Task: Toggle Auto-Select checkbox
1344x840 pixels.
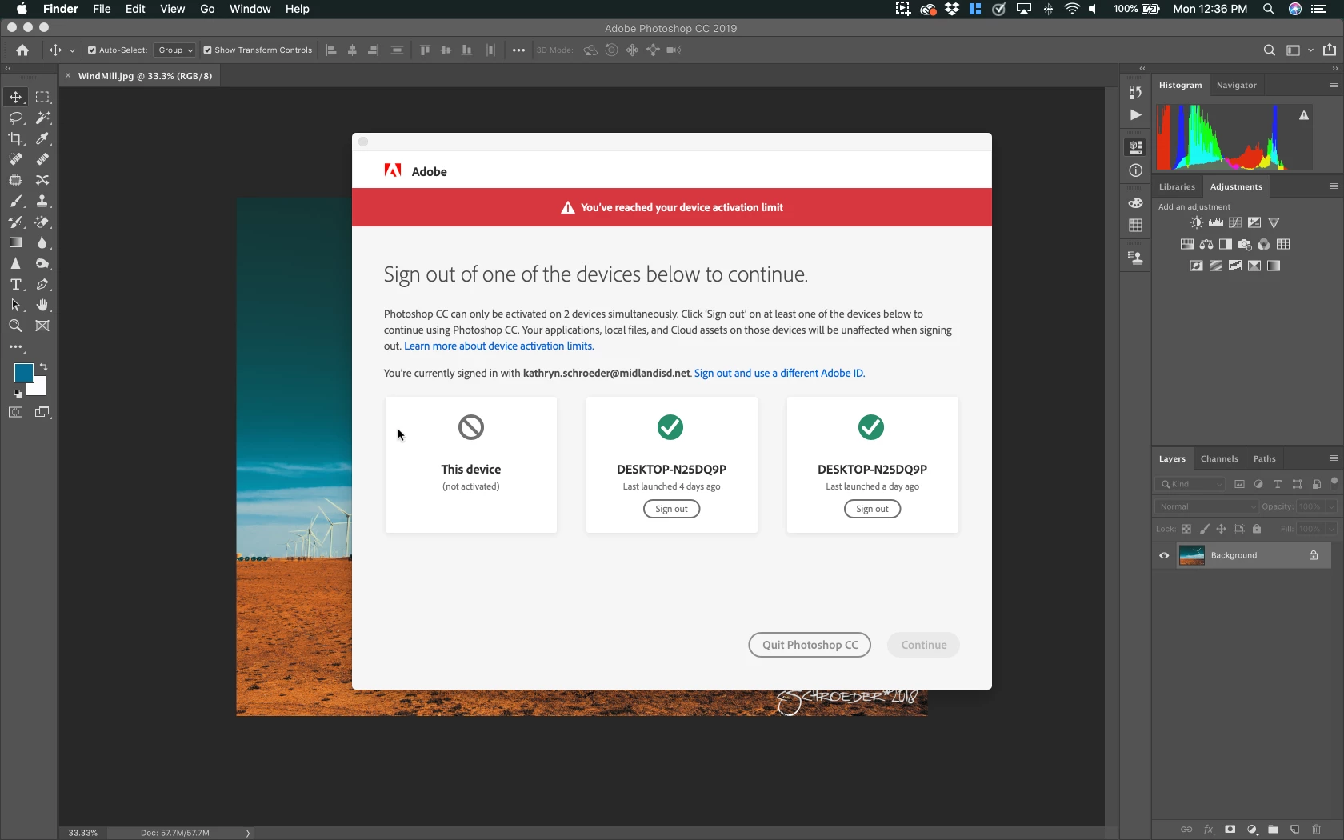Action: click(x=92, y=50)
